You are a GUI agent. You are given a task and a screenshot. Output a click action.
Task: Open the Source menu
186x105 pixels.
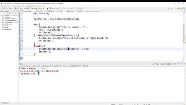(9, 6)
